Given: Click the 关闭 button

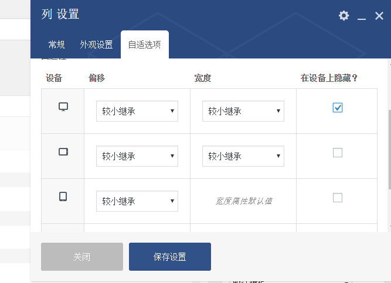Looking at the screenshot, I should (82, 257).
